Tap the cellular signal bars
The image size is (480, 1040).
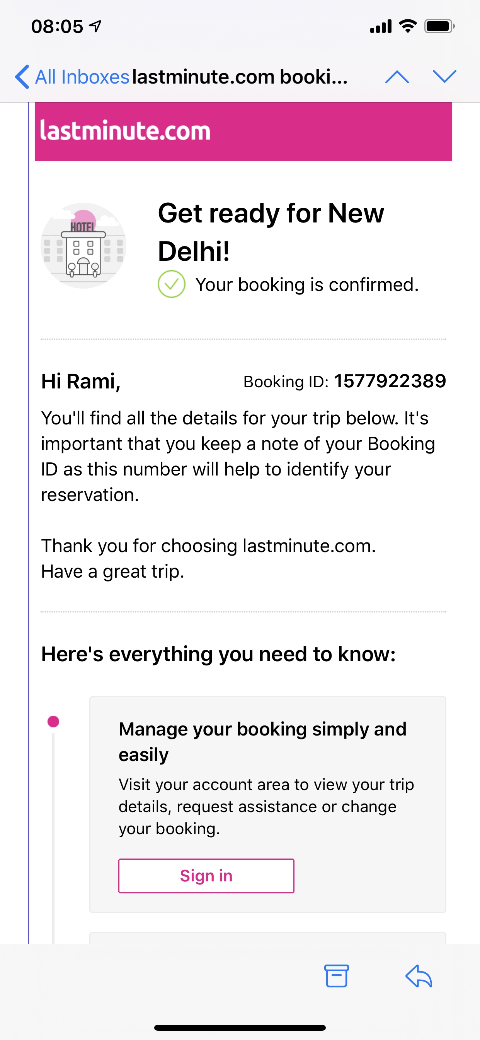pos(380,27)
